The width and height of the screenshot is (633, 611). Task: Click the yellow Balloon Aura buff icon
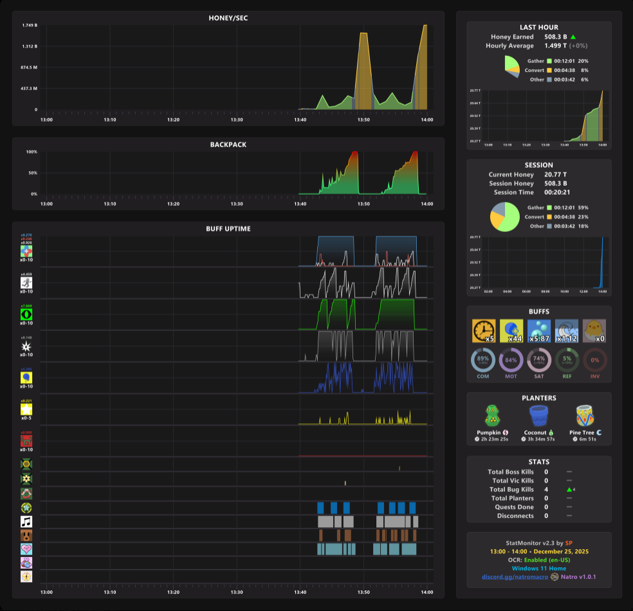(26, 378)
